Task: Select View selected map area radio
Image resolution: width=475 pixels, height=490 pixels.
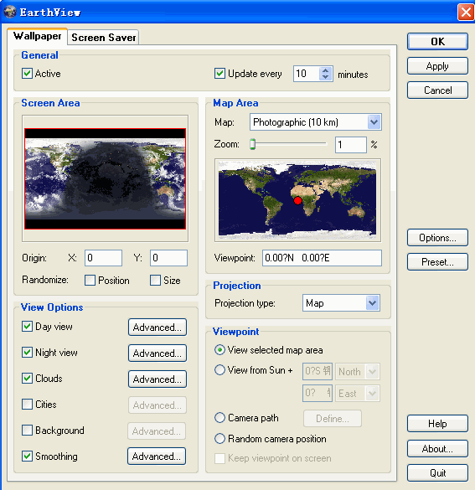Action: (x=219, y=349)
